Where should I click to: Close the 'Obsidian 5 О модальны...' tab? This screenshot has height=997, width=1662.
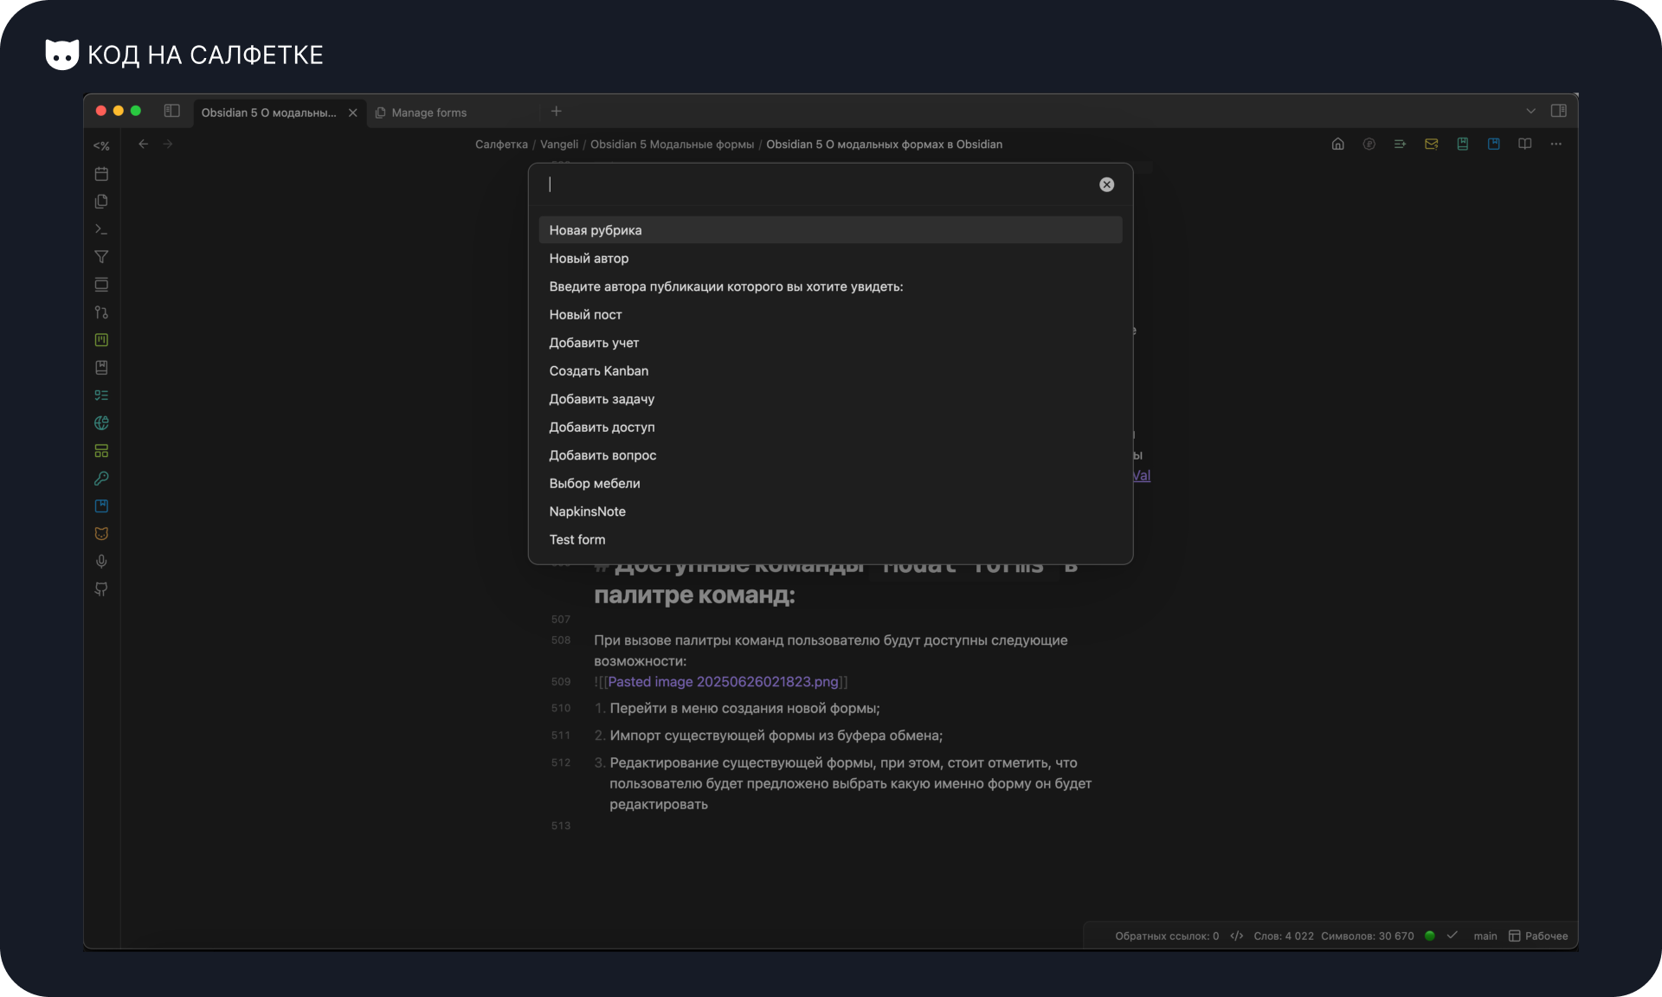(x=353, y=113)
